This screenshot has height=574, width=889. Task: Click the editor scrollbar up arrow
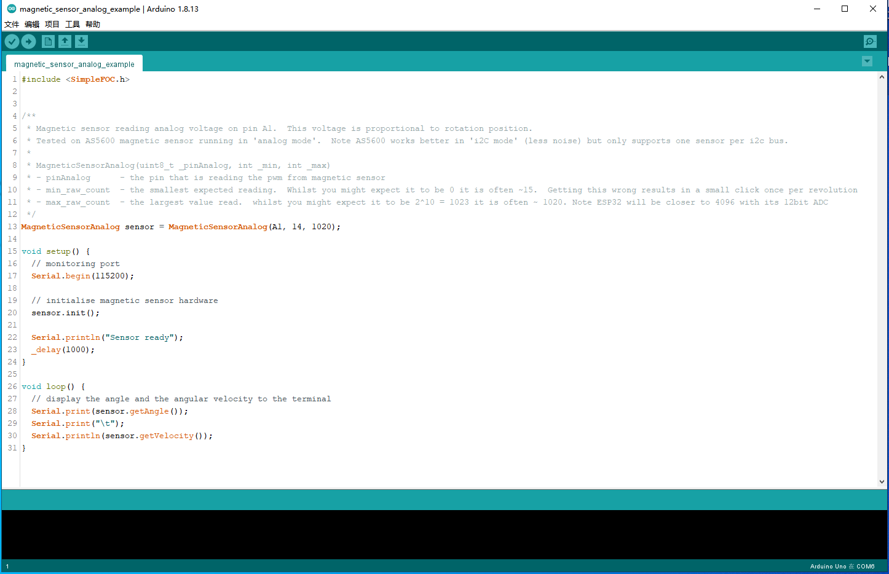[x=882, y=77]
